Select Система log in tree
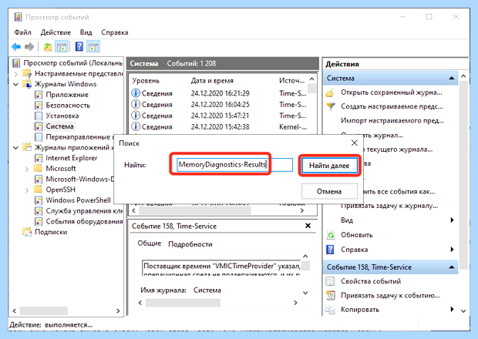The image size is (478, 339). click(60, 126)
